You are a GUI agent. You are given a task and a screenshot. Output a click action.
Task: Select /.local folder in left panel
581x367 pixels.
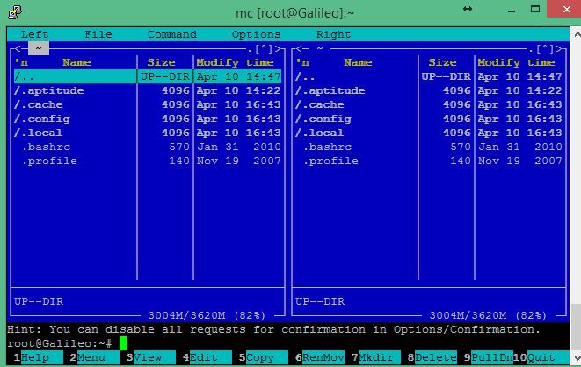pos(148,133)
